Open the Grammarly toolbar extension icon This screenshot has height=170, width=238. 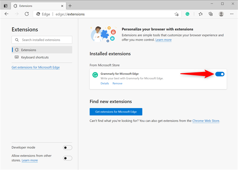coord(187,14)
